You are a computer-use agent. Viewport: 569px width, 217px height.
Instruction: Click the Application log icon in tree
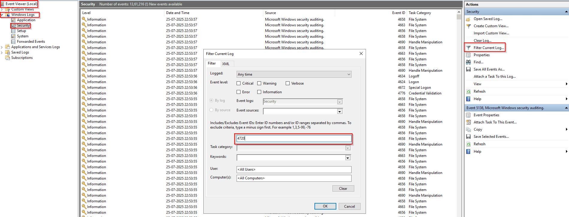click(13, 20)
